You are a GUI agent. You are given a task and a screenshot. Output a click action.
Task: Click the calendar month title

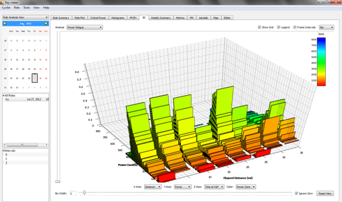pyautogui.click(x=26, y=24)
